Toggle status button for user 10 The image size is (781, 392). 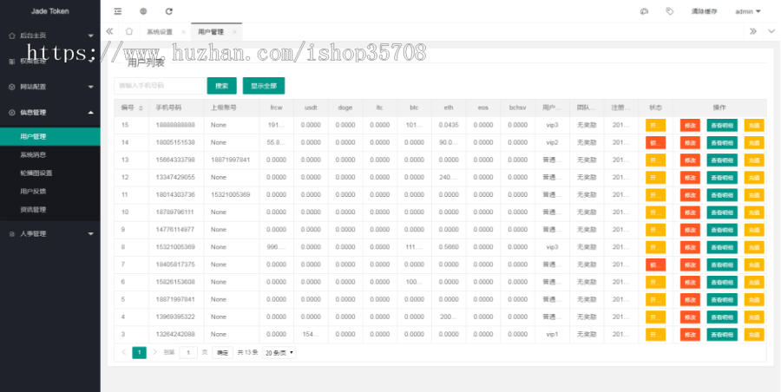(x=655, y=212)
